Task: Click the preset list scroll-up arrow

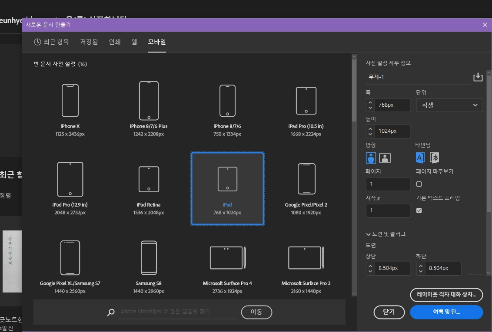Action: click(354, 57)
